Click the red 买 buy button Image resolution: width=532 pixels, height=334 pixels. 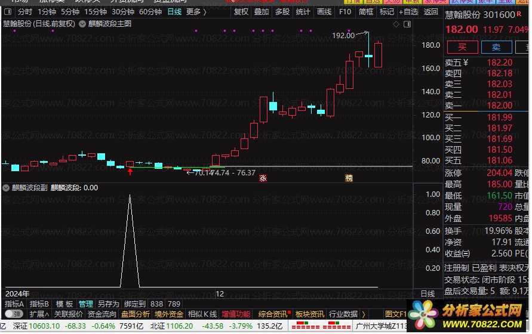click(x=463, y=47)
